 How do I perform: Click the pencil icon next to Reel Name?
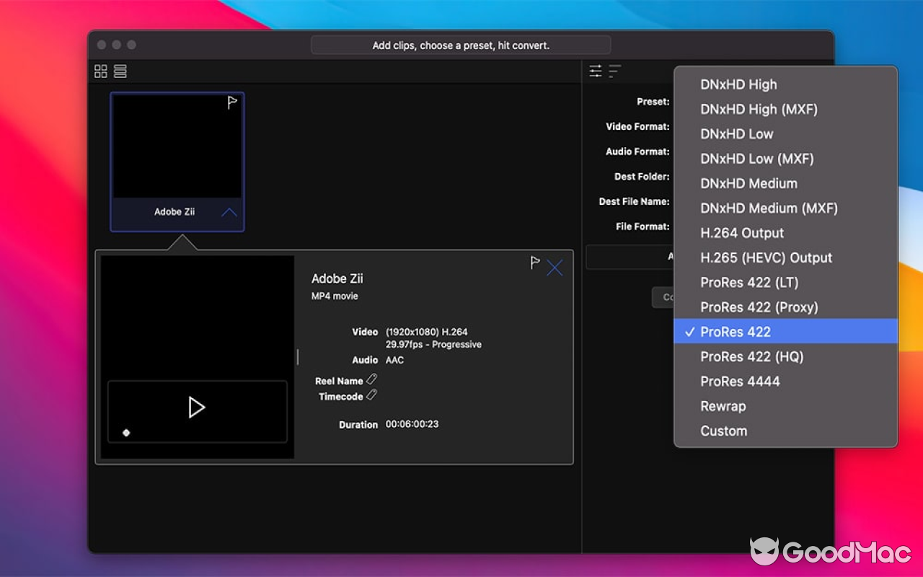374,379
